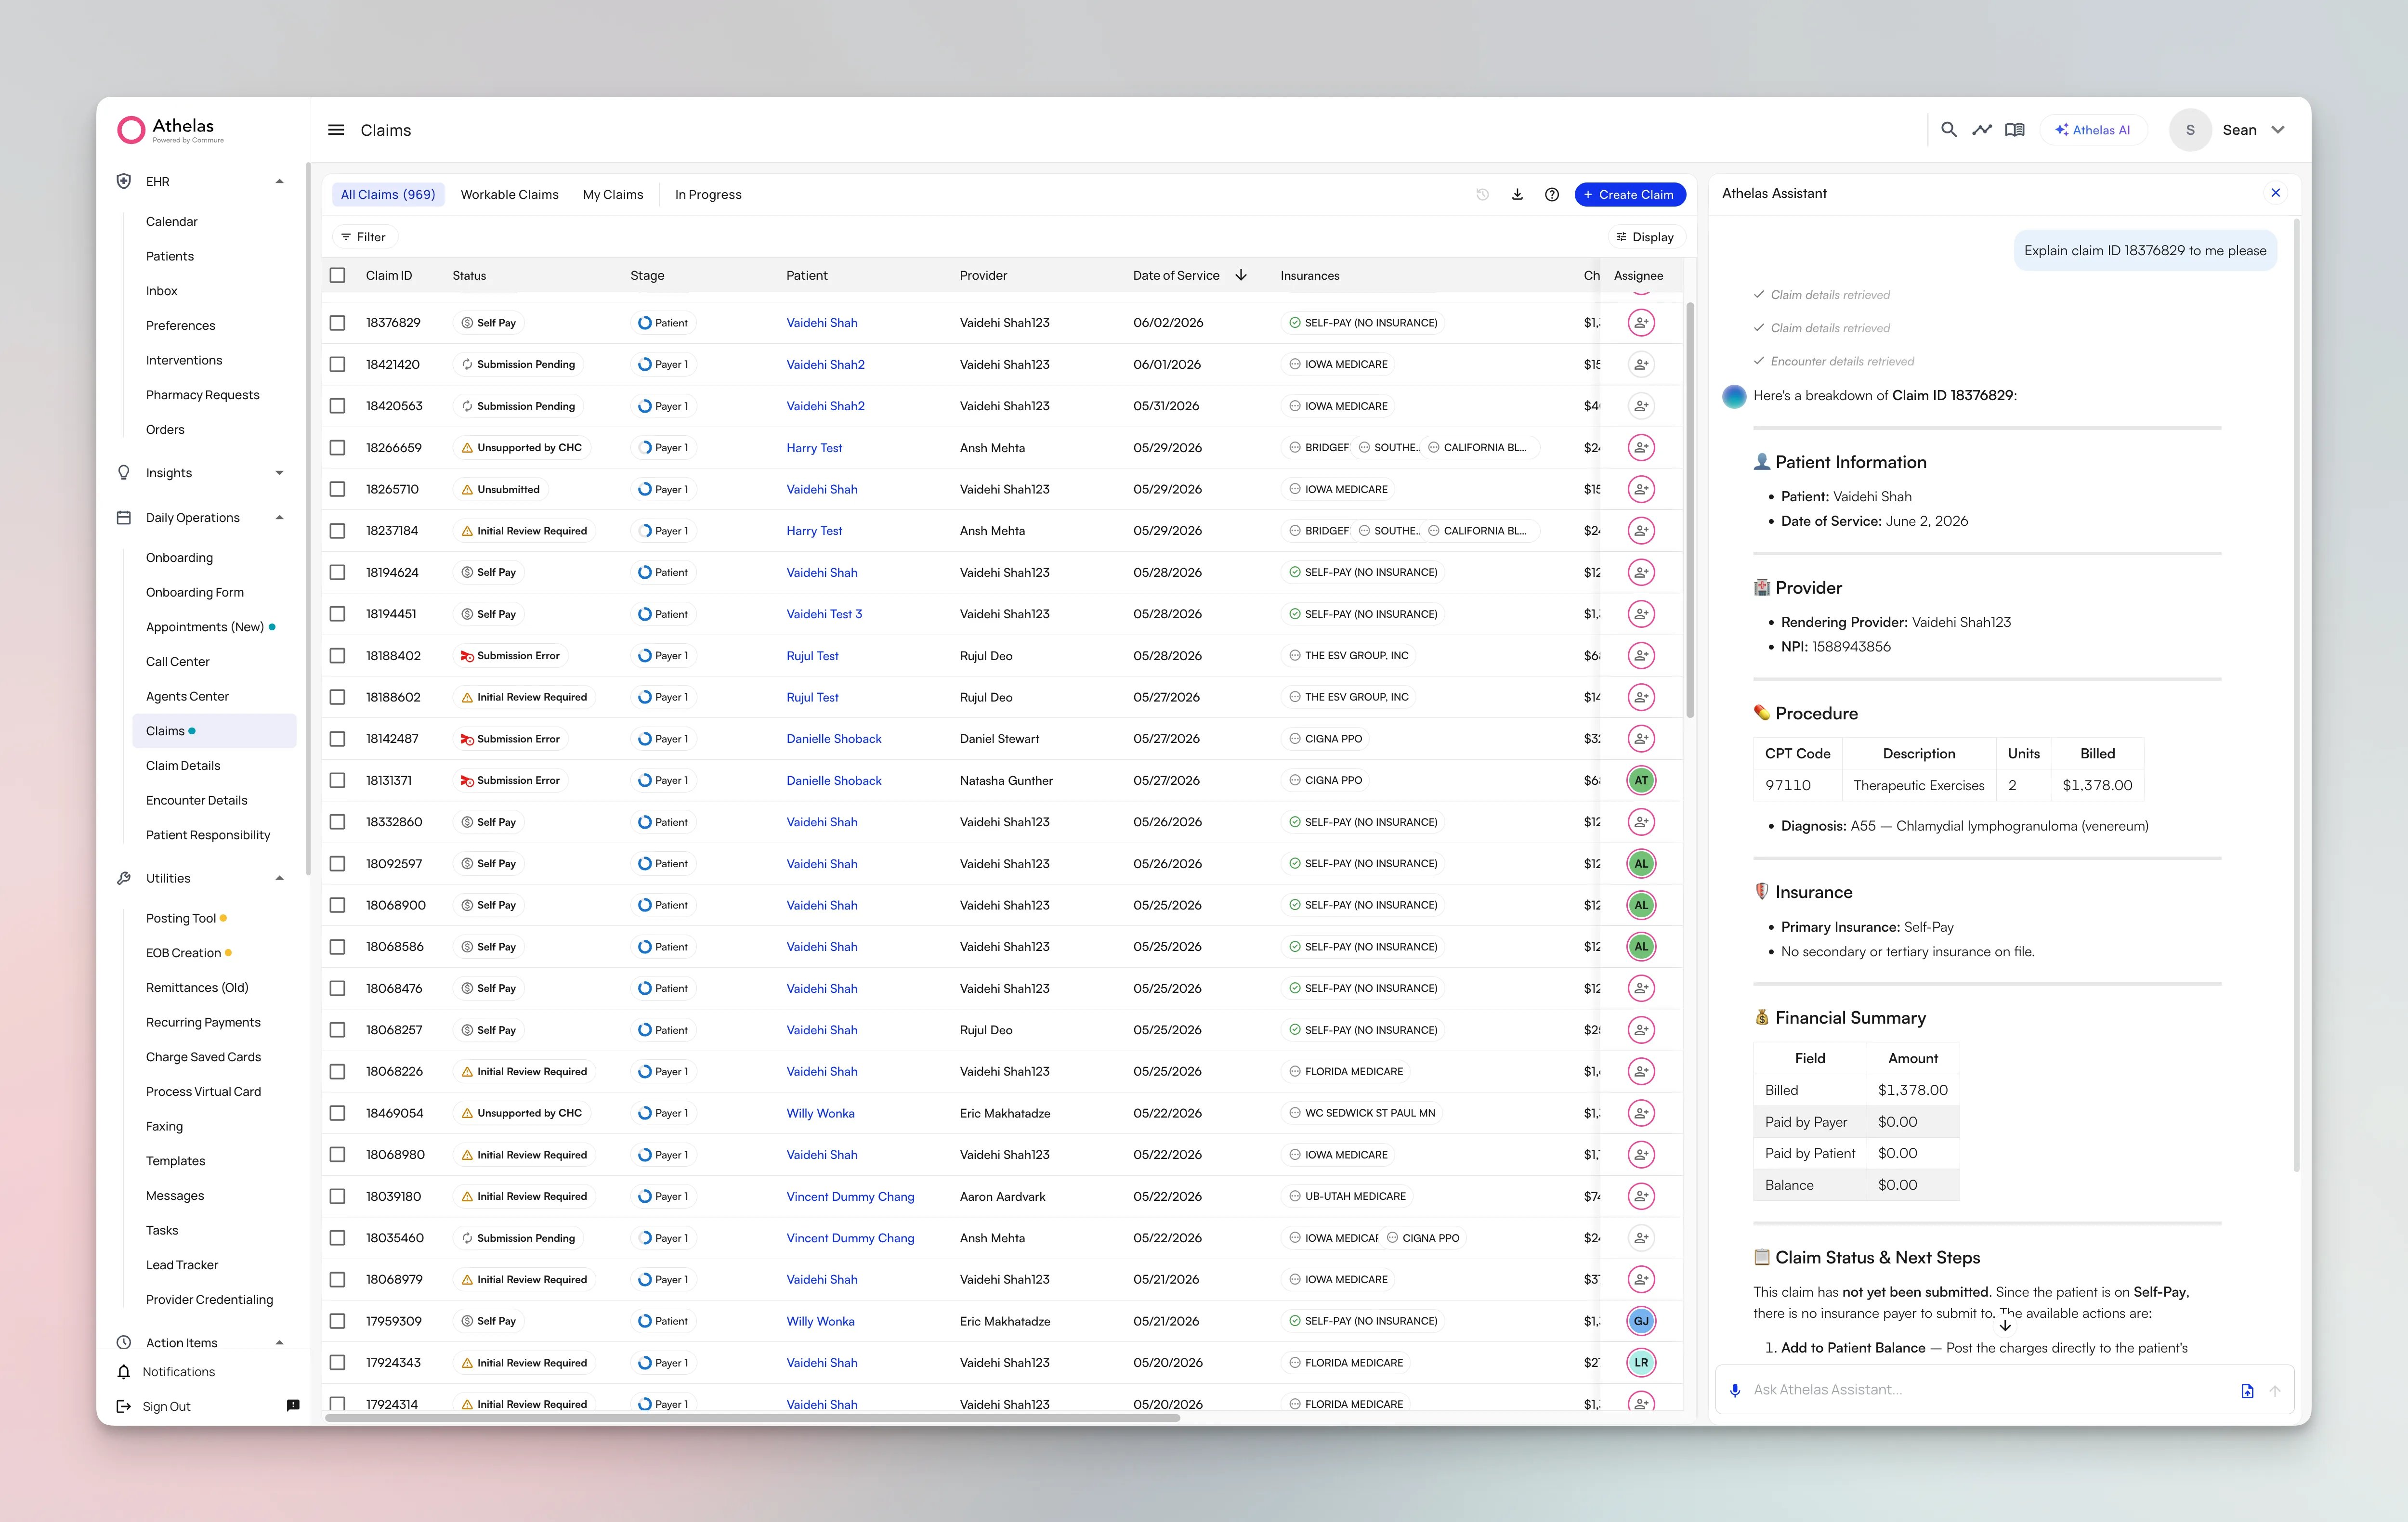Open Posting Tool in sidebar

click(181, 918)
